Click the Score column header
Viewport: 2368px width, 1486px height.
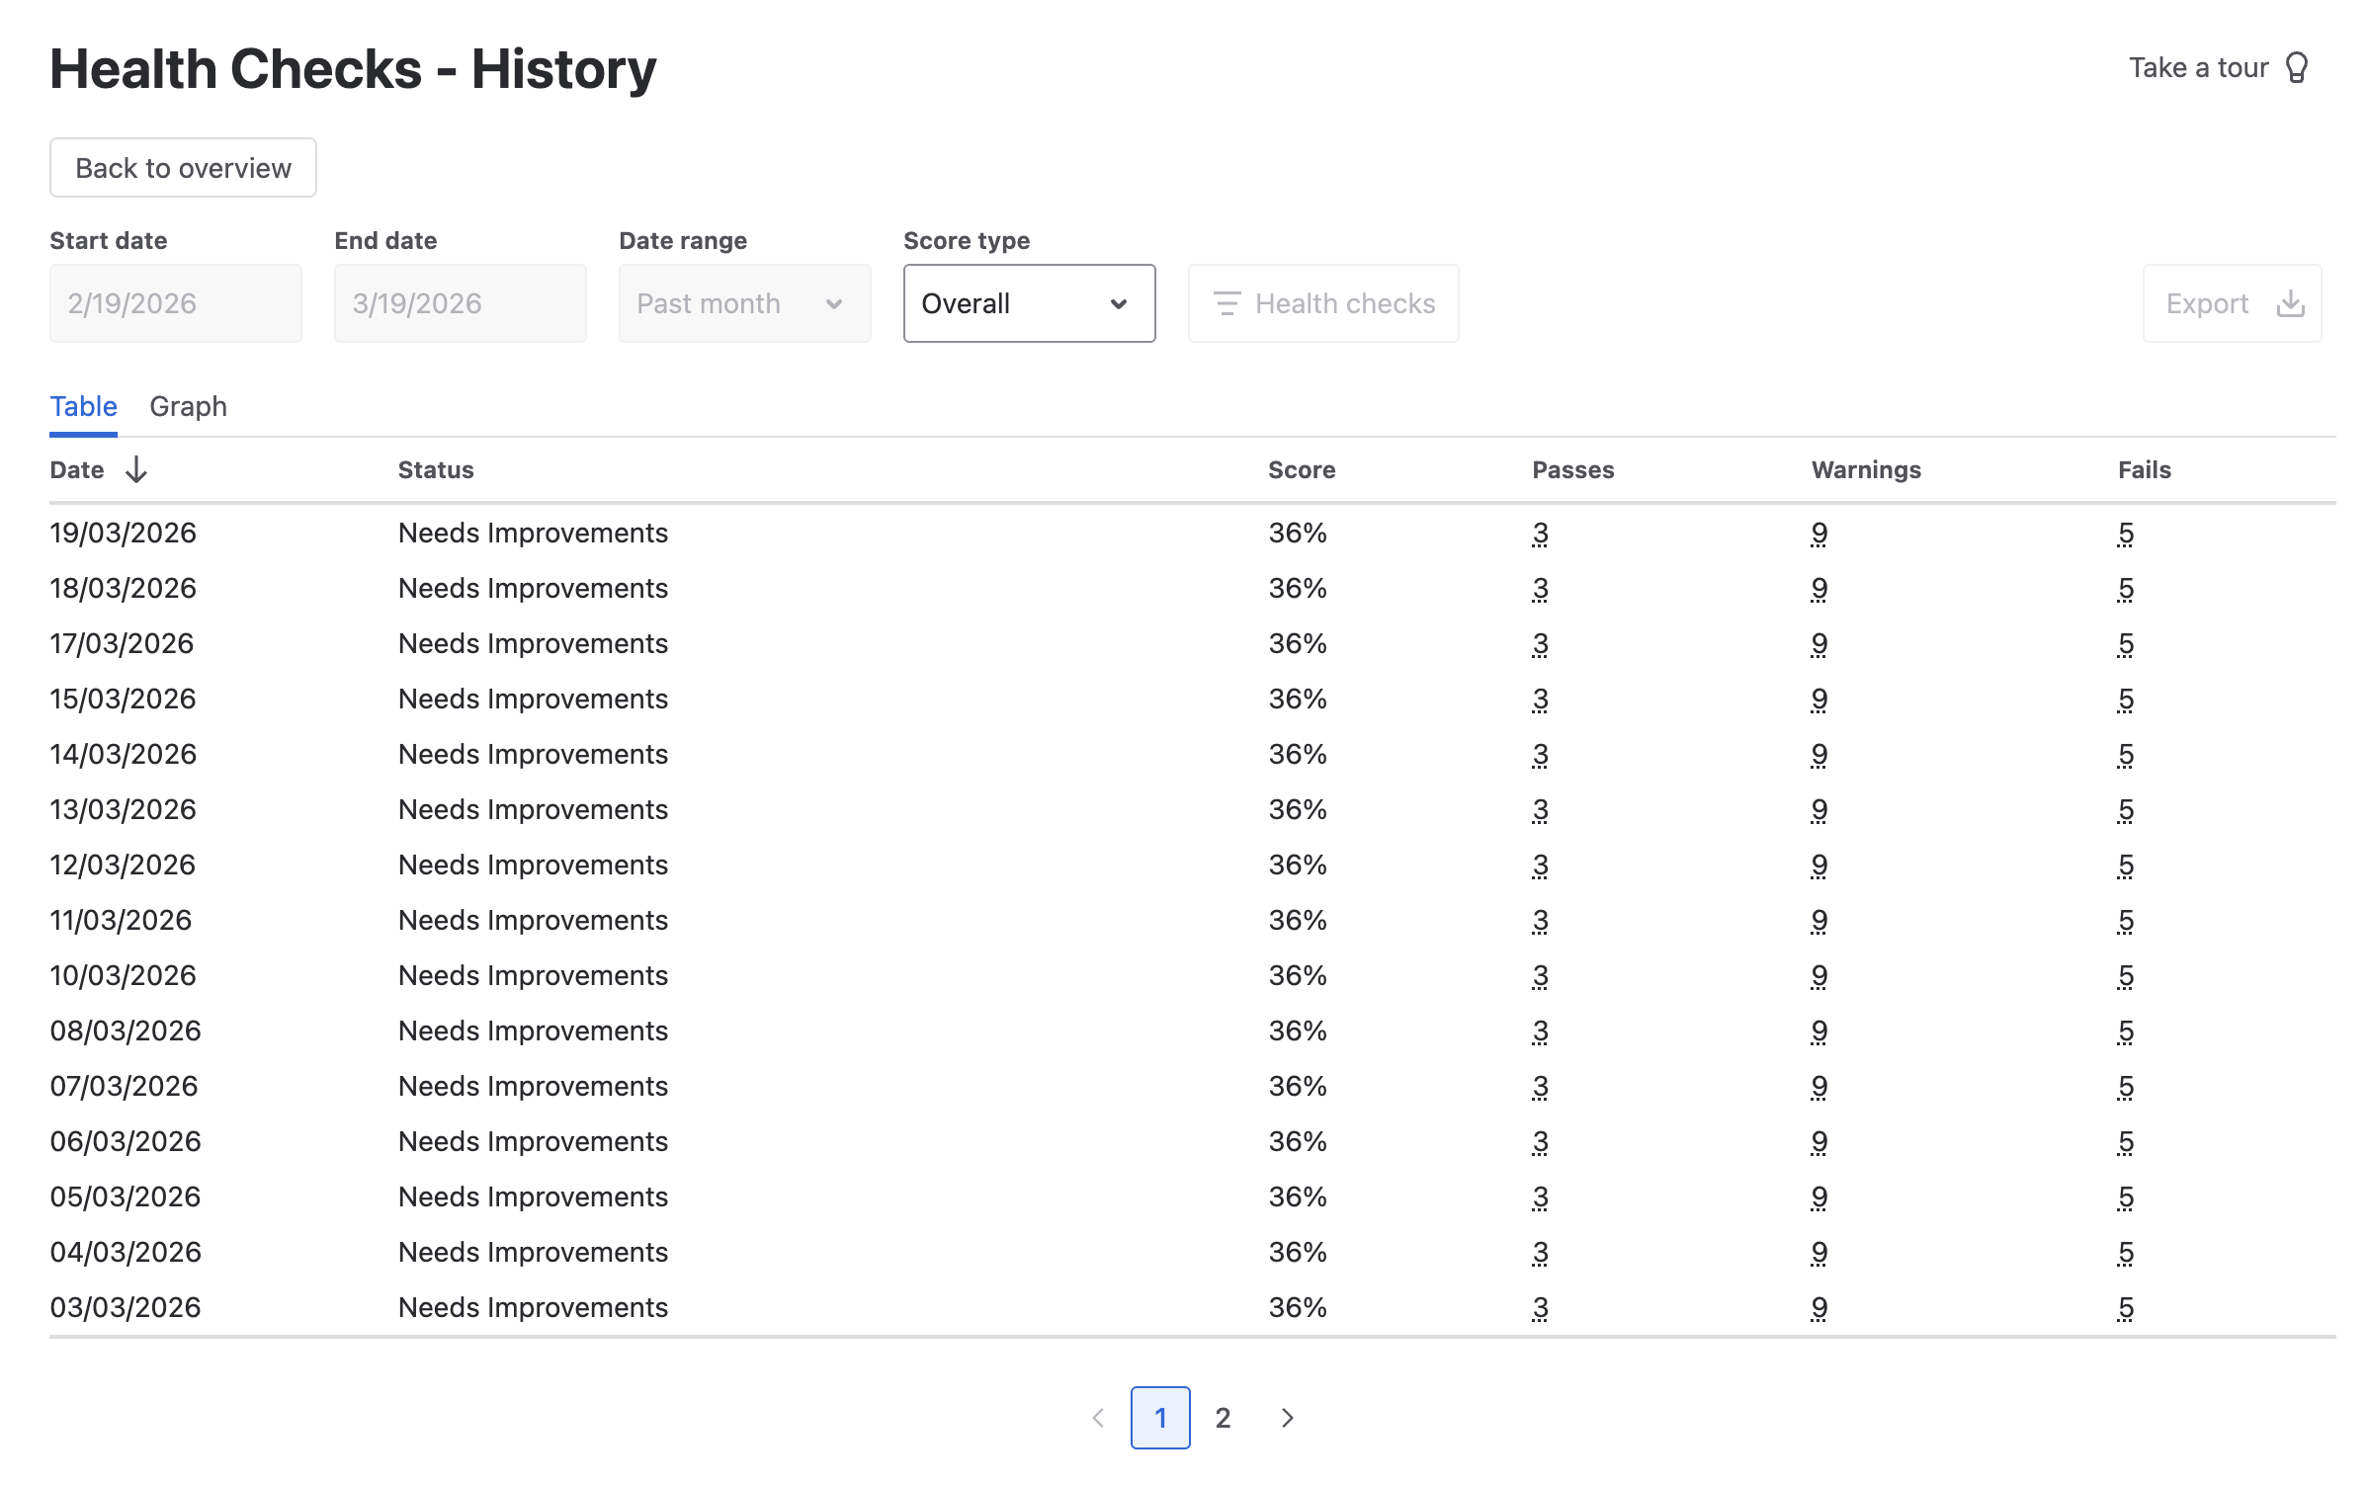click(1301, 469)
